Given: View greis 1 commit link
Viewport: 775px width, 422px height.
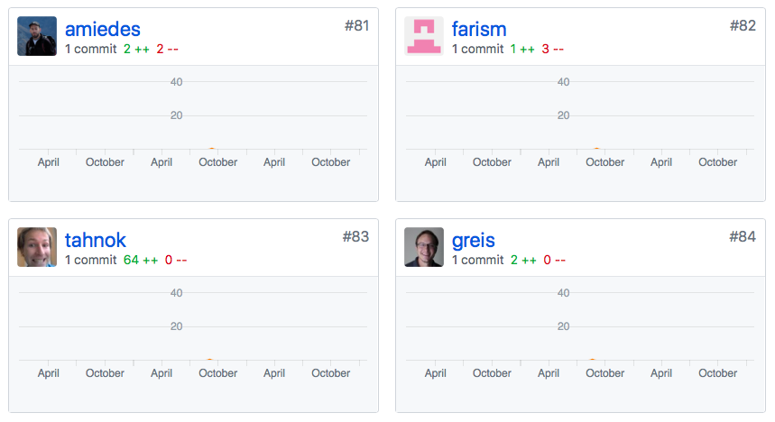Looking at the screenshot, I should pos(478,260).
